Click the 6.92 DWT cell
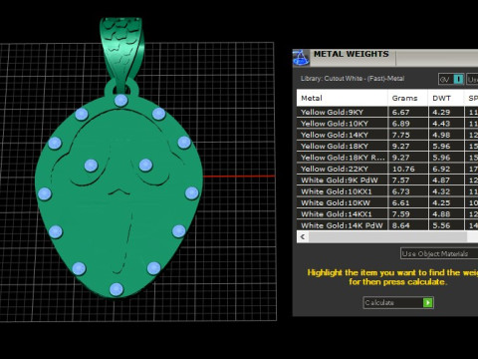The height and width of the screenshot is (359, 478). (x=446, y=169)
